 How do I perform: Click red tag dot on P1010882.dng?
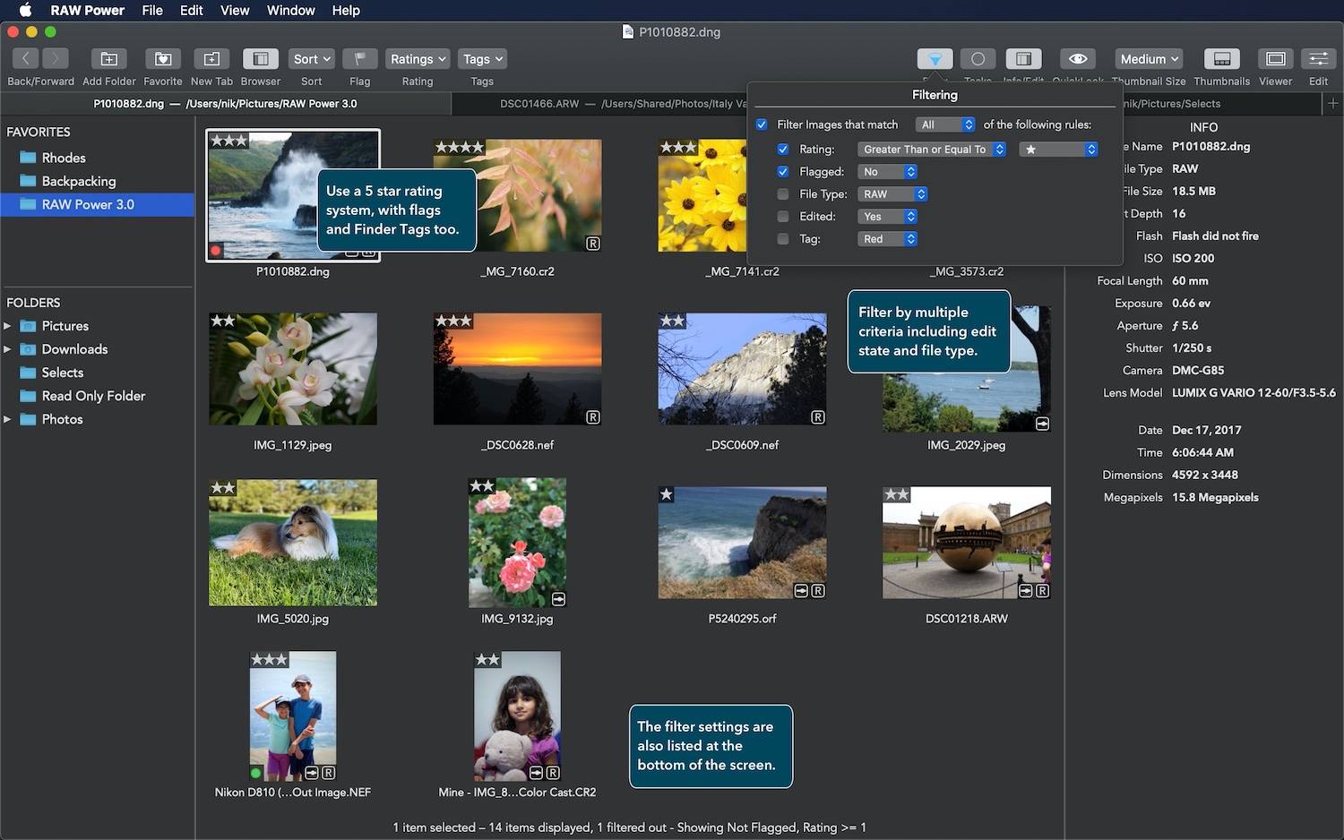coord(216,251)
